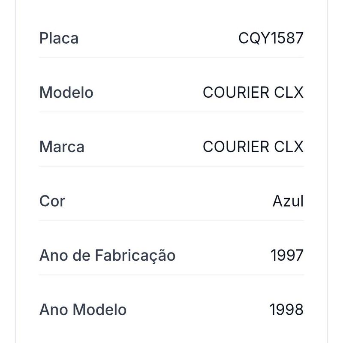
Task: Click the Marca row's empty middle area
Action: [144, 147]
